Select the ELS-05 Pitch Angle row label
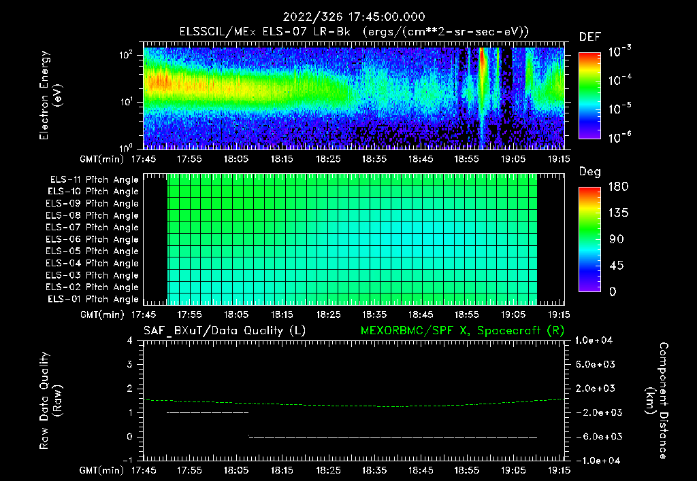The image size is (697, 481). (93, 251)
